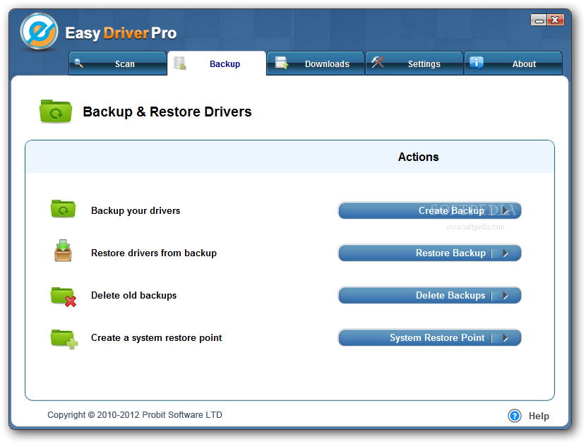Open the Downloads tab
The height and width of the screenshot is (444, 586).
coord(316,64)
